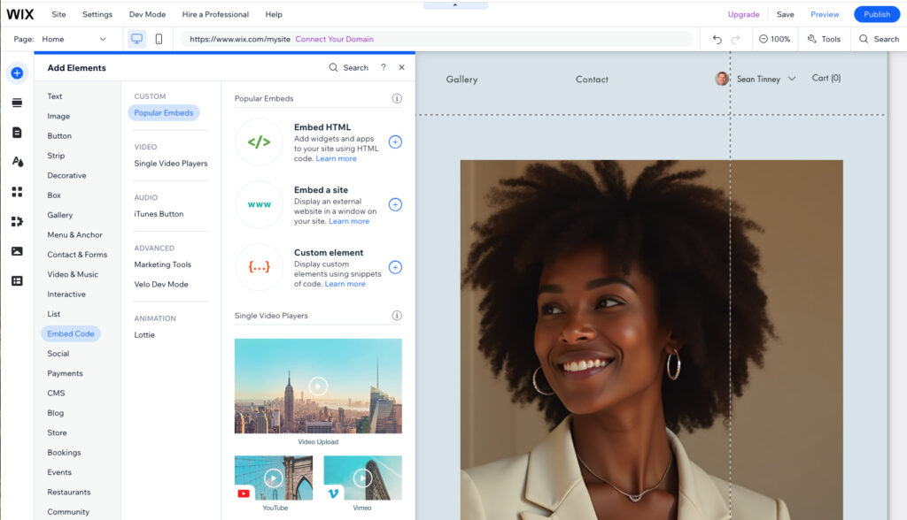907x520 pixels.
Task: Click the Custom element curly braces icon
Action: coord(258,267)
